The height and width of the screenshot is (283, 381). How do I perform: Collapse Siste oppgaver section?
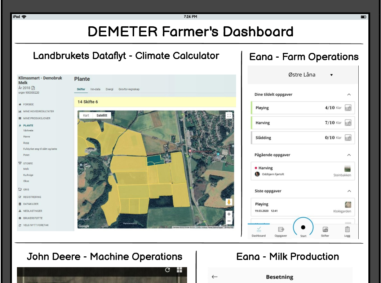[349, 191]
